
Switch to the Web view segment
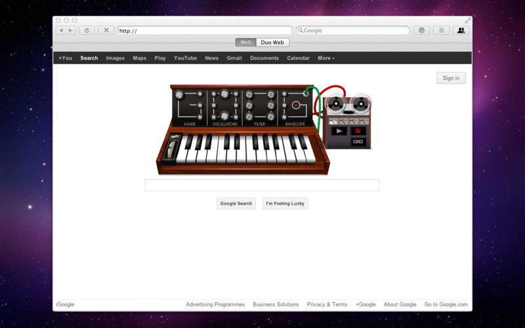click(x=245, y=43)
